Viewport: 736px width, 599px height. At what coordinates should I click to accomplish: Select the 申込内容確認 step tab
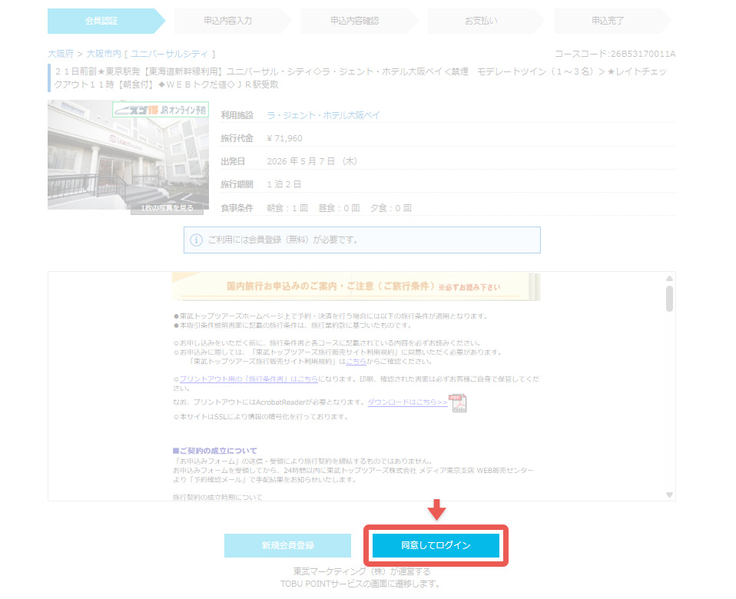coord(359,21)
